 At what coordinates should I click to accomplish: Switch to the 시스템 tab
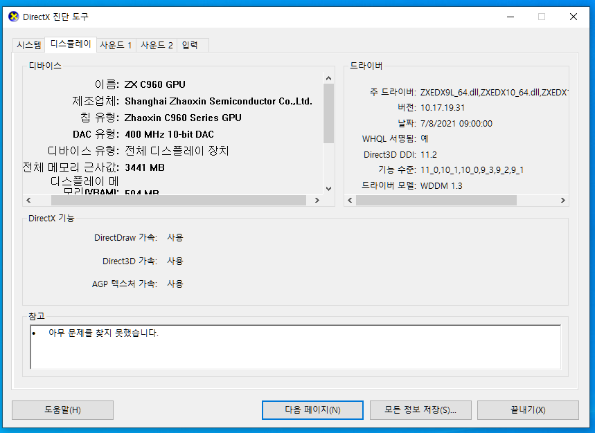coord(29,45)
